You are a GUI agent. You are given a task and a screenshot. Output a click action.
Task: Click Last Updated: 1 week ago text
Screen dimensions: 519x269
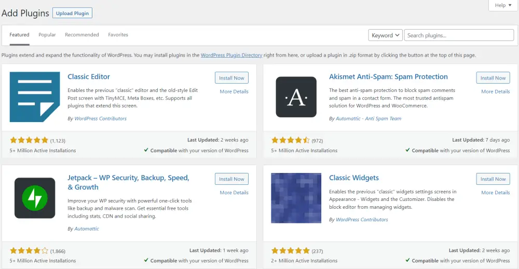click(x=219, y=251)
